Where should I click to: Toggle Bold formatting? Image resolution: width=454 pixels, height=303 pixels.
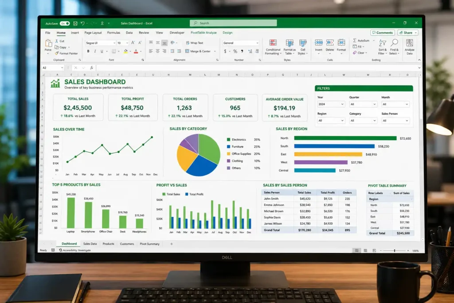pyautogui.click(x=88, y=51)
